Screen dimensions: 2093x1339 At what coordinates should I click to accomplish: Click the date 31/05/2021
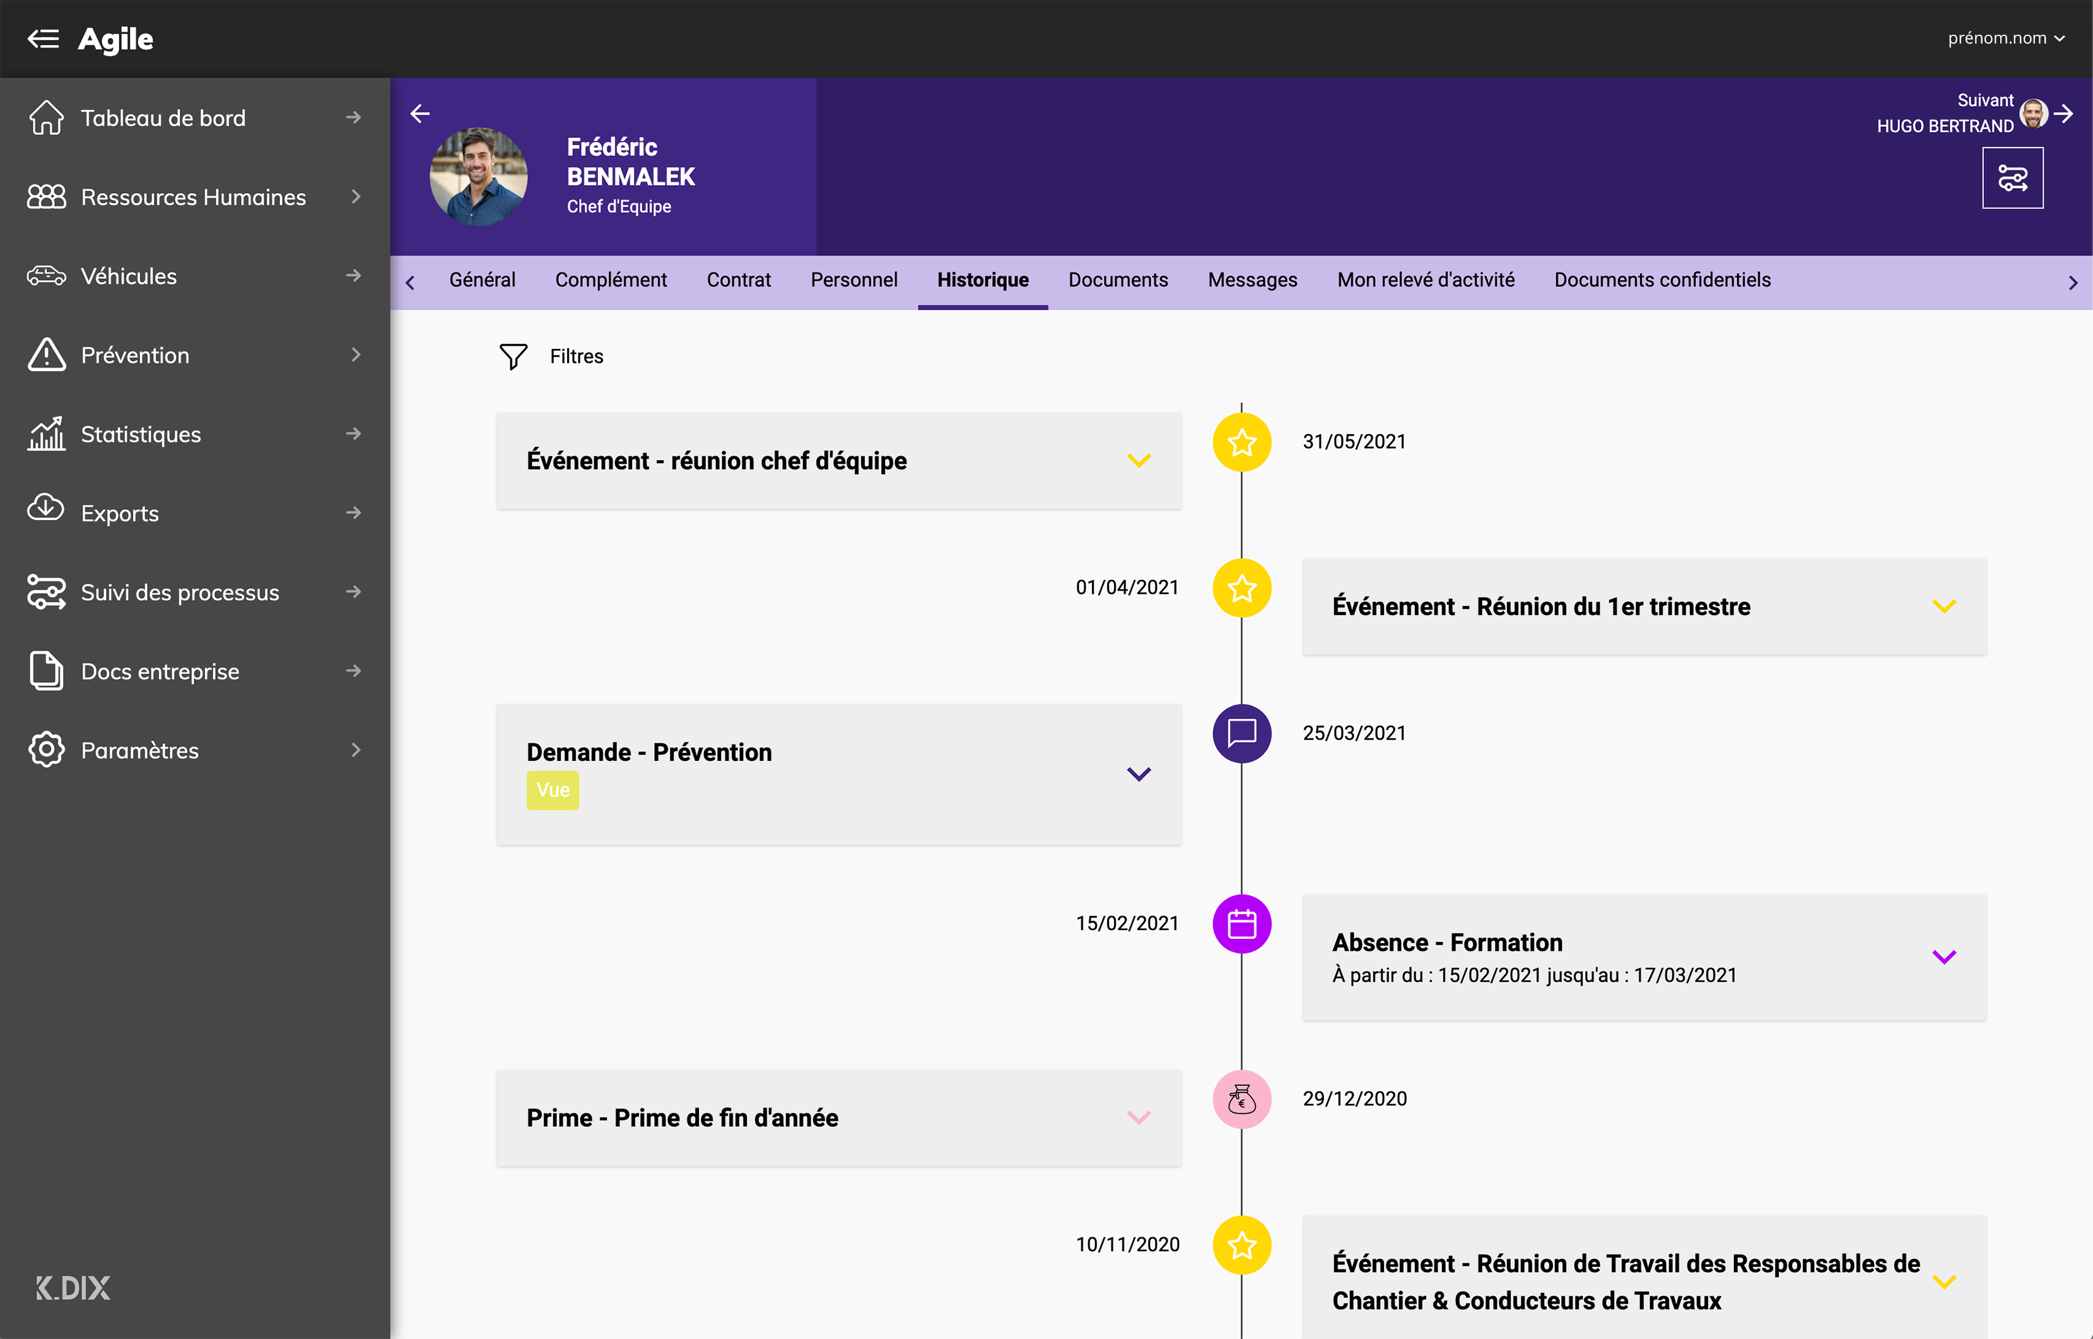1354,442
